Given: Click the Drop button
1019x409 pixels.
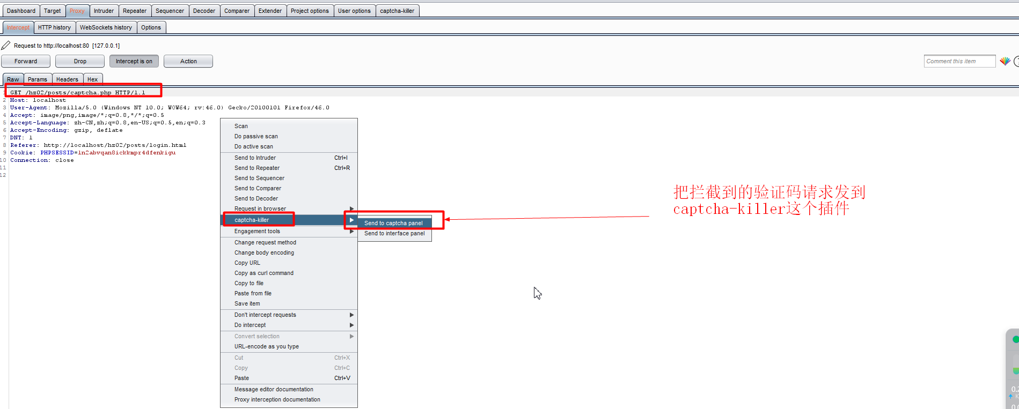Looking at the screenshot, I should click(80, 61).
